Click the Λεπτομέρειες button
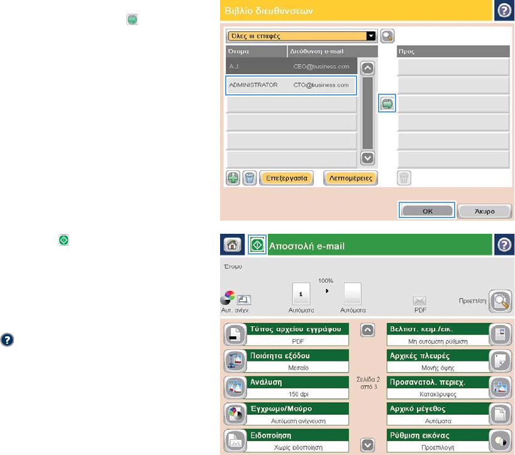515x455 pixels. [x=350, y=178]
